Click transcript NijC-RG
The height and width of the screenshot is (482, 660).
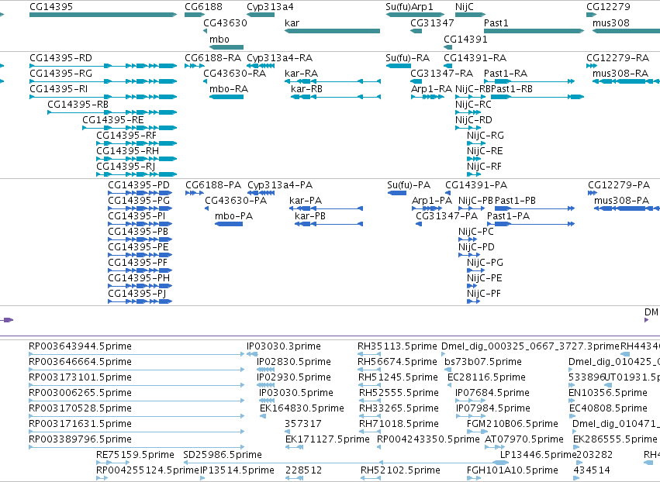pos(485,136)
